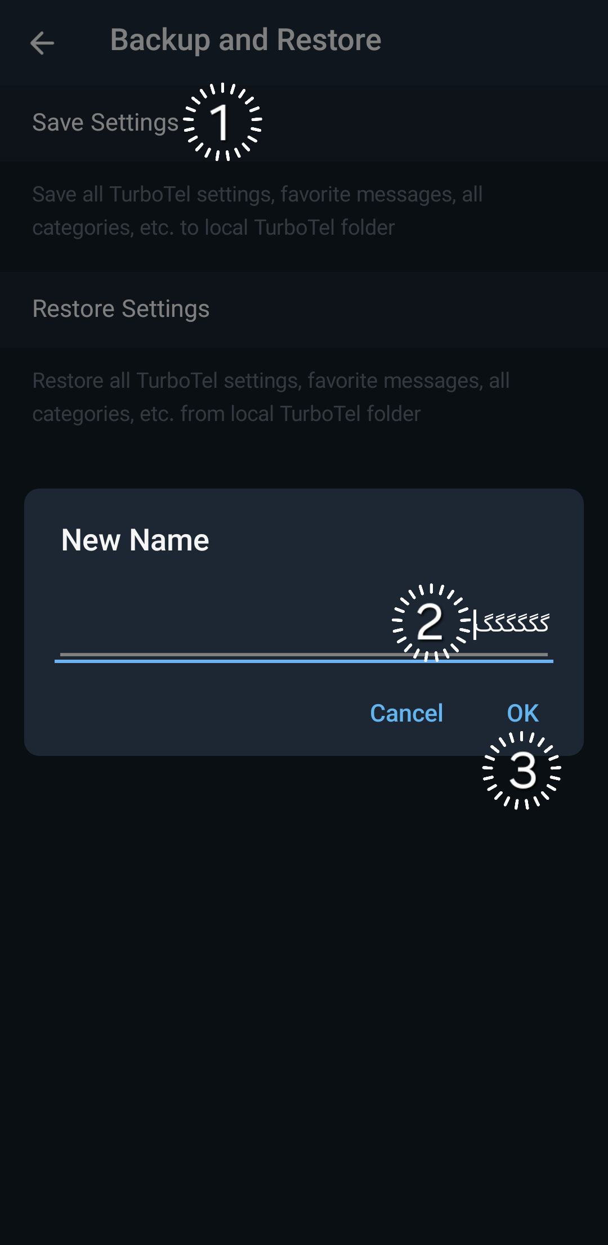Tap the back arrow icon
The image size is (608, 1245).
pyautogui.click(x=42, y=43)
